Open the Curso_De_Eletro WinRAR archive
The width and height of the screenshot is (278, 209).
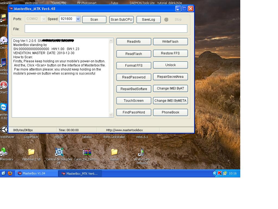point(87,152)
